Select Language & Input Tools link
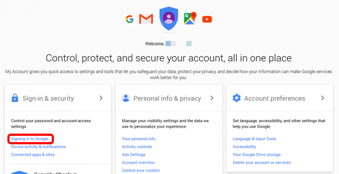339x174 pixels. [x=255, y=139]
